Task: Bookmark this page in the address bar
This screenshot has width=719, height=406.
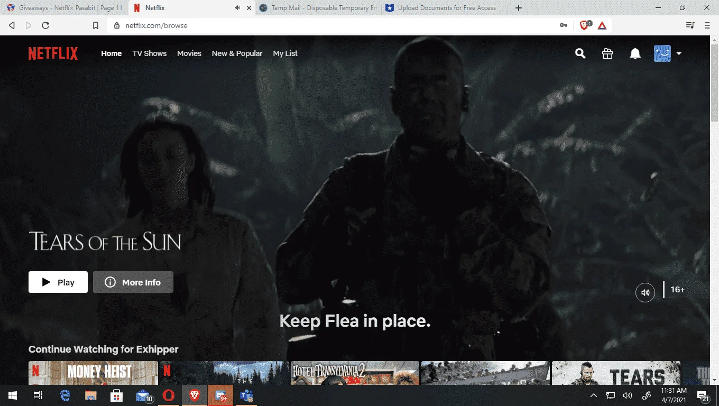Action: [x=96, y=25]
